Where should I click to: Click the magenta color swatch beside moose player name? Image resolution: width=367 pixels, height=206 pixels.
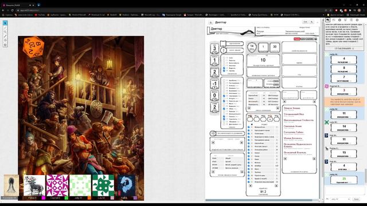tap(44, 198)
